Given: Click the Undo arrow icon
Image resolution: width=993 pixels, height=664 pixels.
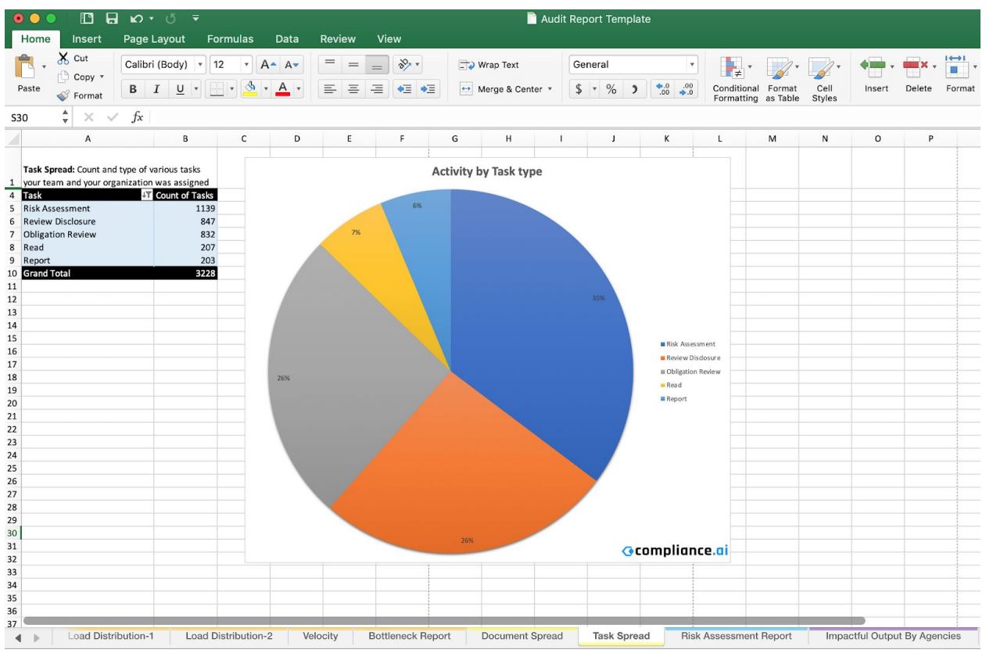Looking at the screenshot, I should tap(135, 19).
